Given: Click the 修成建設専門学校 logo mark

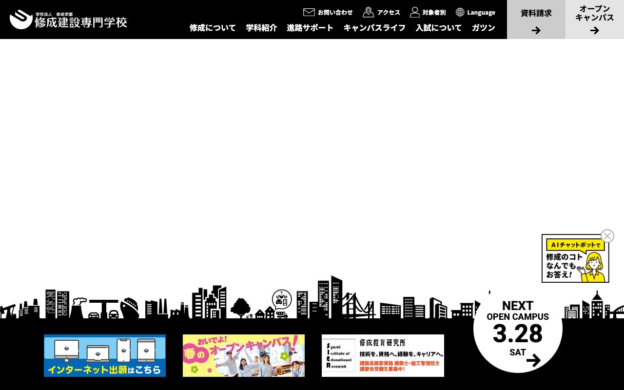Looking at the screenshot, I should click(20, 19).
